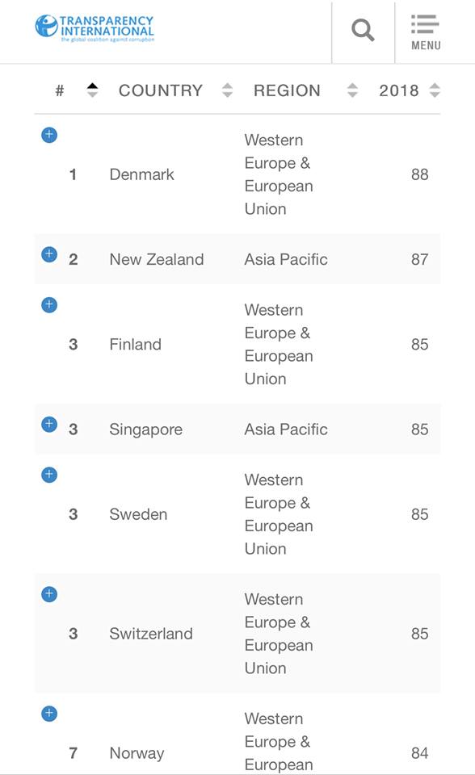Select the COUNTRY column header
Viewport: 475px width, 775px height.
click(161, 90)
